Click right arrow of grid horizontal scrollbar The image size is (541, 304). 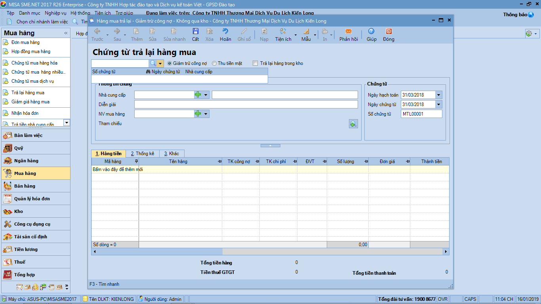coord(446,251)
